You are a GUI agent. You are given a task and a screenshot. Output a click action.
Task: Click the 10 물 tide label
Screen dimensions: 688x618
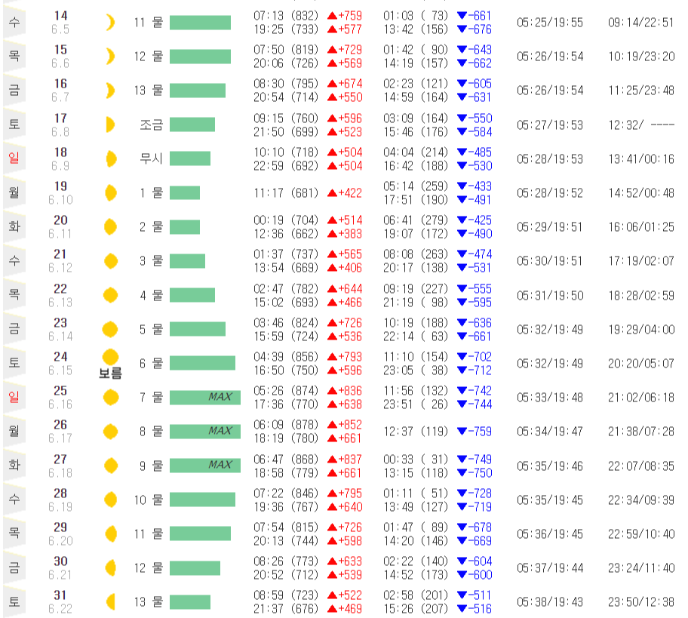coord(149,500)
